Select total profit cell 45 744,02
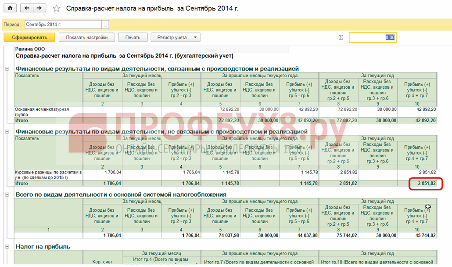The width and height of the screenshot is (452, 267). [420, 235]
